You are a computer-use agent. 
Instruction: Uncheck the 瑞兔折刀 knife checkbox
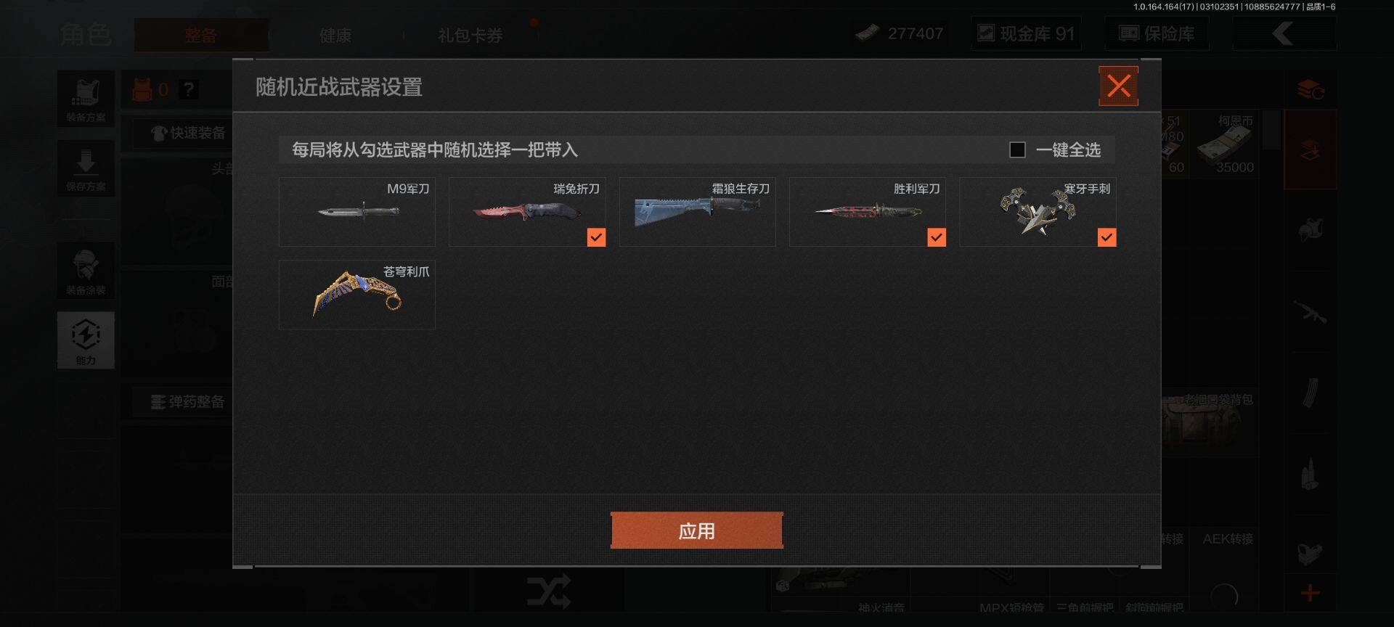tap(596, 237)
